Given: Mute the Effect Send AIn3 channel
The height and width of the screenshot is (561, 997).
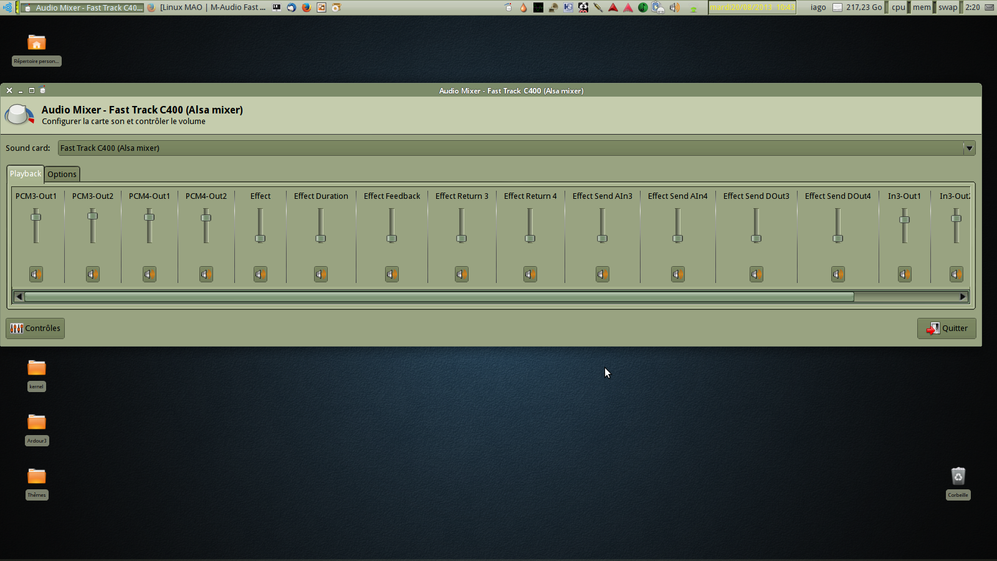Looking at the screenshot, I should (603, 274).
